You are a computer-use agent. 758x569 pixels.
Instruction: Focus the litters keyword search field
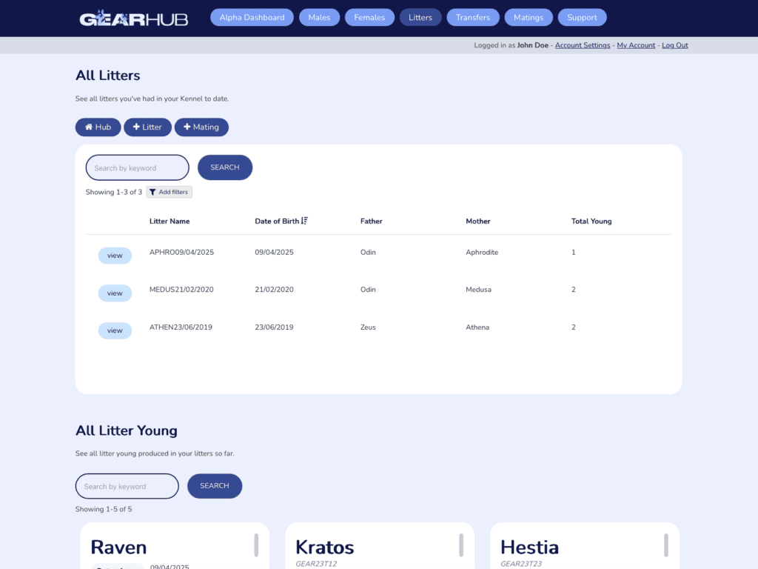point(137,167)
